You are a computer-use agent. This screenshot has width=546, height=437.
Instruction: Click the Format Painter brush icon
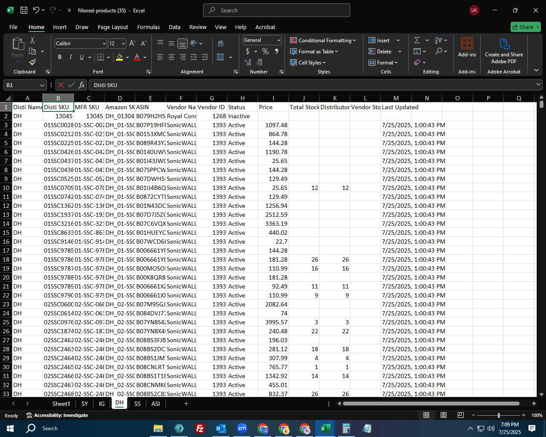coord(32,62)
